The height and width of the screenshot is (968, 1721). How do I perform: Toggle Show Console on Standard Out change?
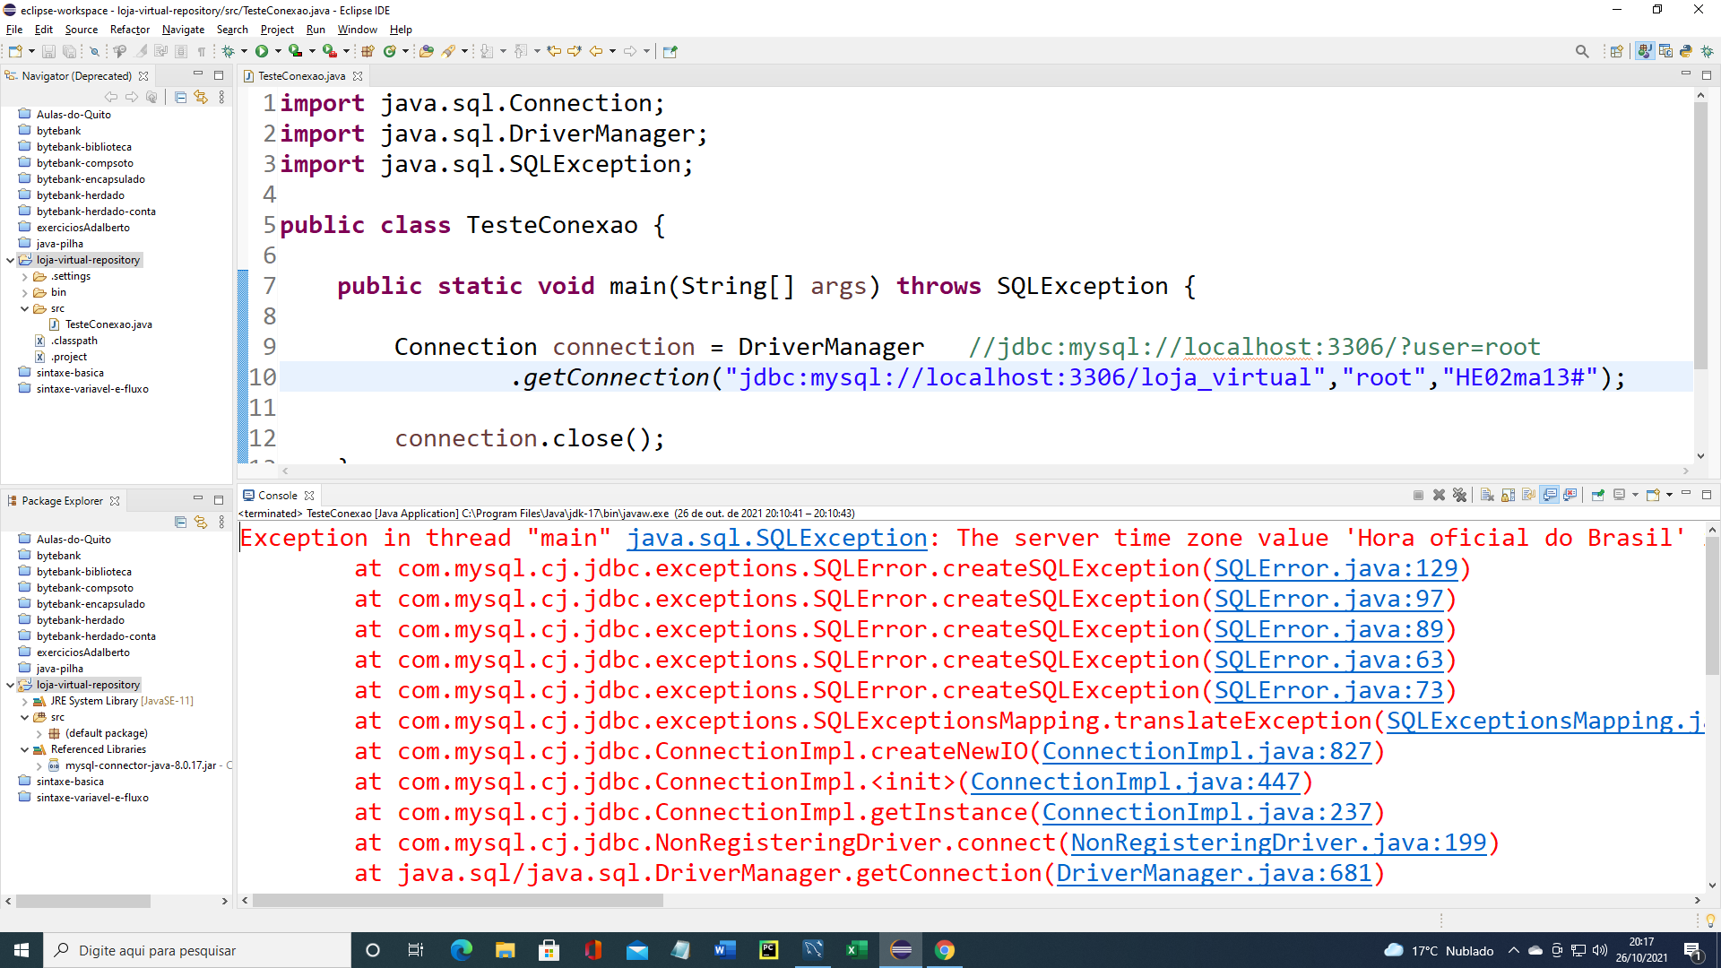[x=1550, y=495]
